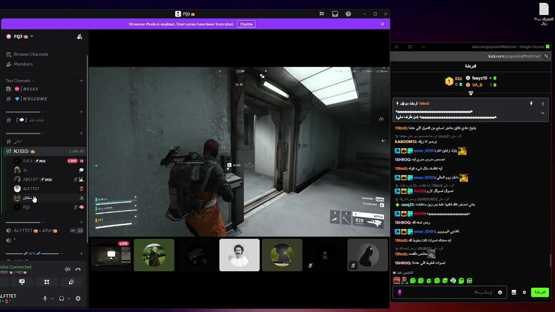Viewport: 555px width, 312px height.
Task: Expand the pinned message chevron
Action: pyautogui.click(x=542, y=113)
